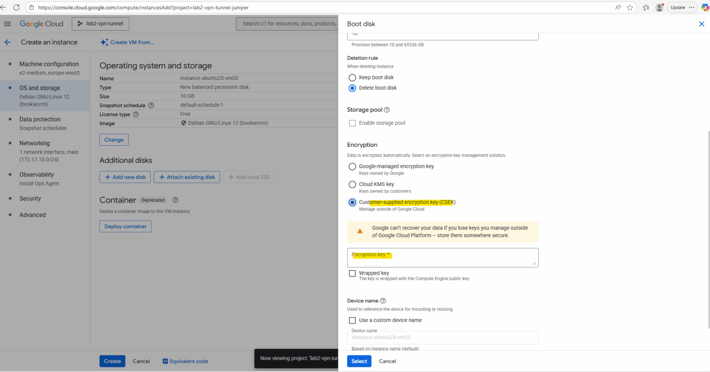The width and height of the screenshot is (710, 372).
Task: Check the Enable storage pool option
Action: click(x=352, y=123)
